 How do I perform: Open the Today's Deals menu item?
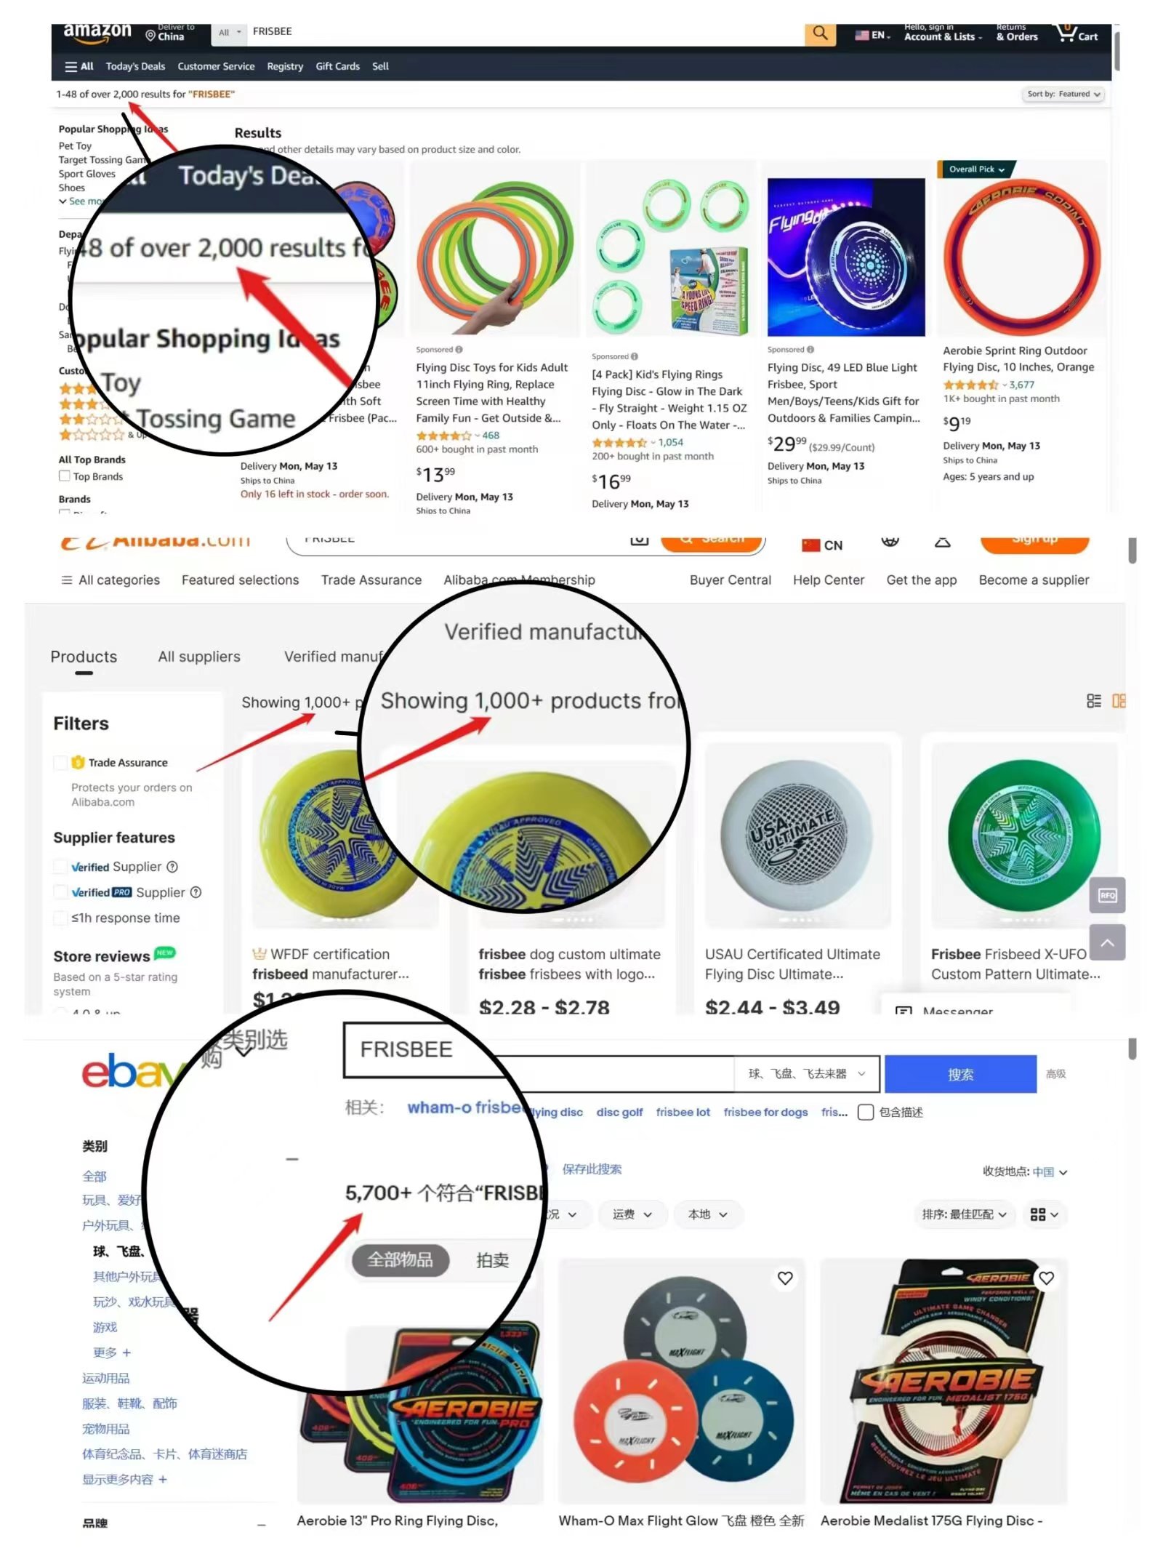click(135, 66)
